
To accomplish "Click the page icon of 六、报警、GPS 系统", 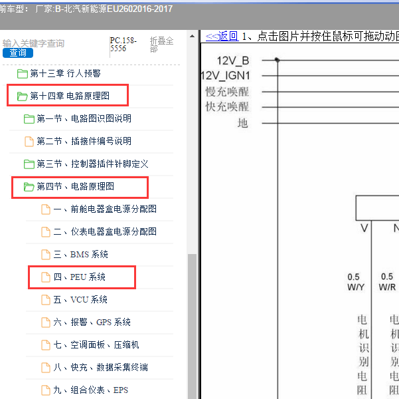I will 46,323.
